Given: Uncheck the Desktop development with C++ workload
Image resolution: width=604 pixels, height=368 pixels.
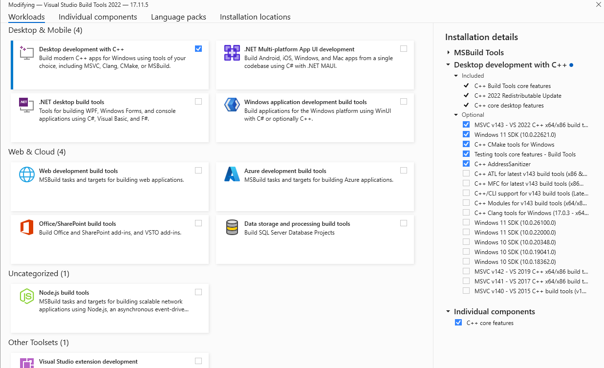Looking at the screenshot, I should click(198, 48).
